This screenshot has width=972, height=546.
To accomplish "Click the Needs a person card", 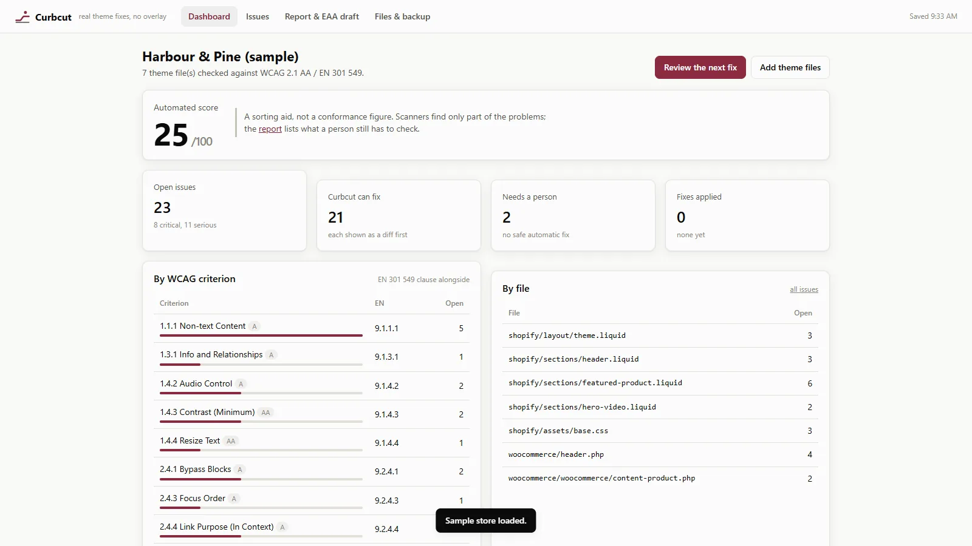I will pos(573,215).
